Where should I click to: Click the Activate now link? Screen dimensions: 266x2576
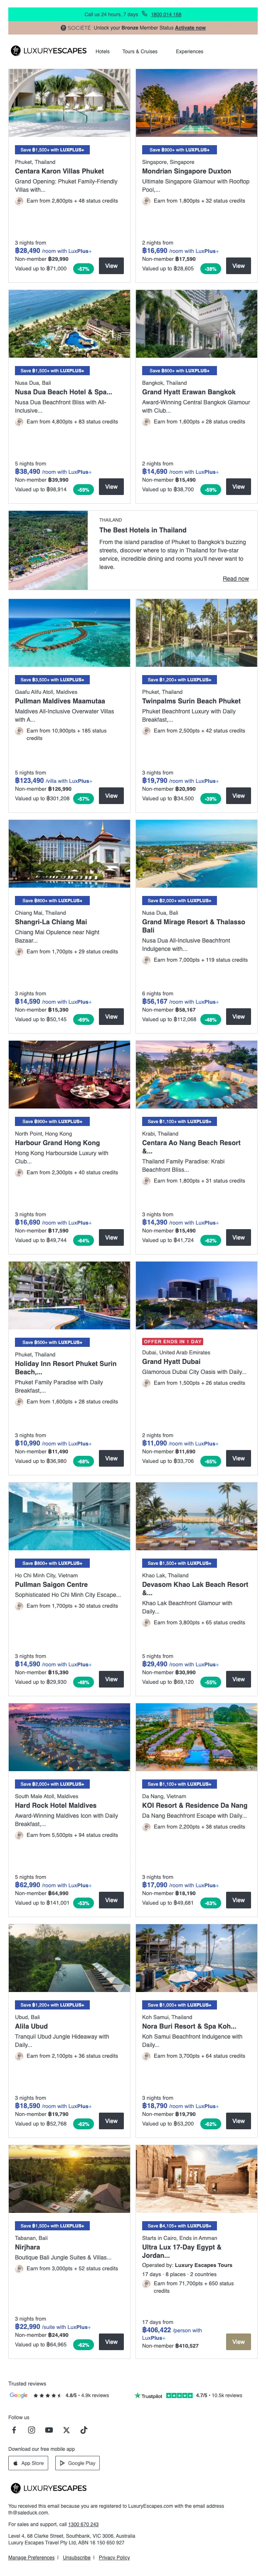[190, 28]
